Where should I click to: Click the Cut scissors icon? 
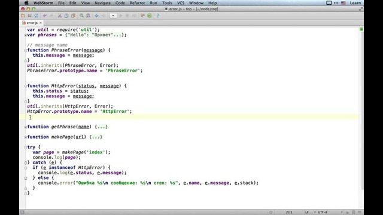(x=60, y=16)
